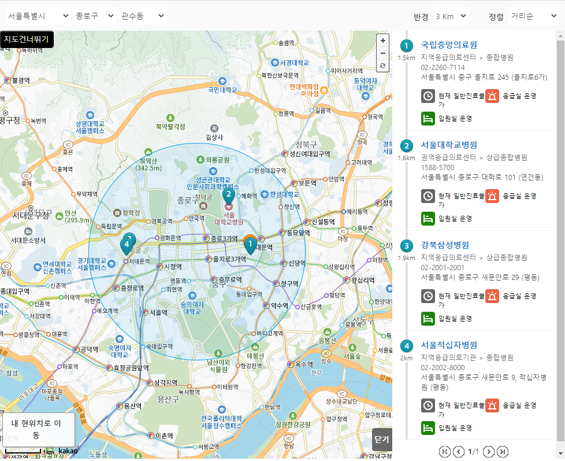Go to first page of results

click(445, 451)
